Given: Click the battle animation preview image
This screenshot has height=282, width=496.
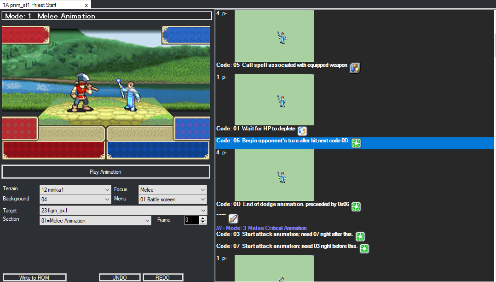Looking at the screenshot, I should (106, 93).
